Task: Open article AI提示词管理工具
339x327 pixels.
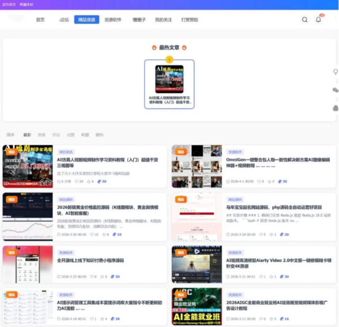Action: tap(109, 305)
